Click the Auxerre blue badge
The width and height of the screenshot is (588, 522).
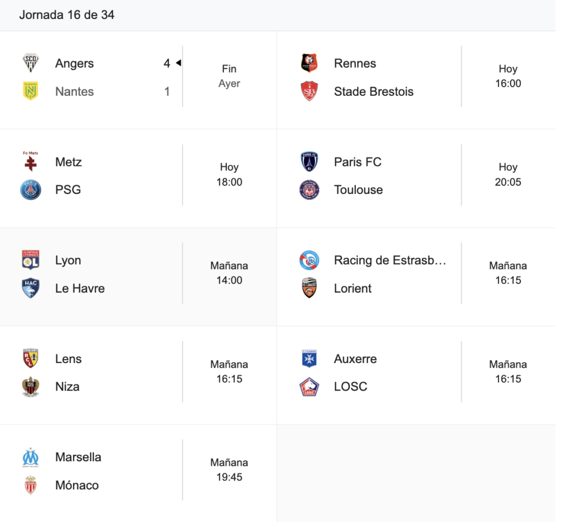(310, 359)
